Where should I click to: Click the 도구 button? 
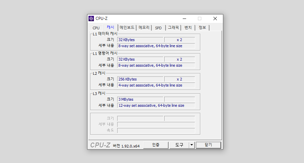179,145
